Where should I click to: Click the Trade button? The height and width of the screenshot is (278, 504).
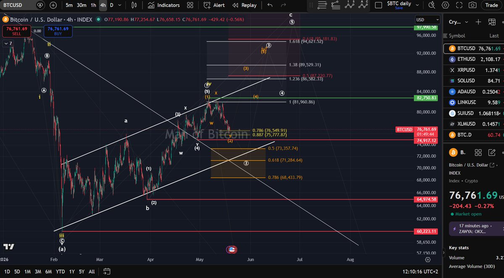(x=491, y=5)
